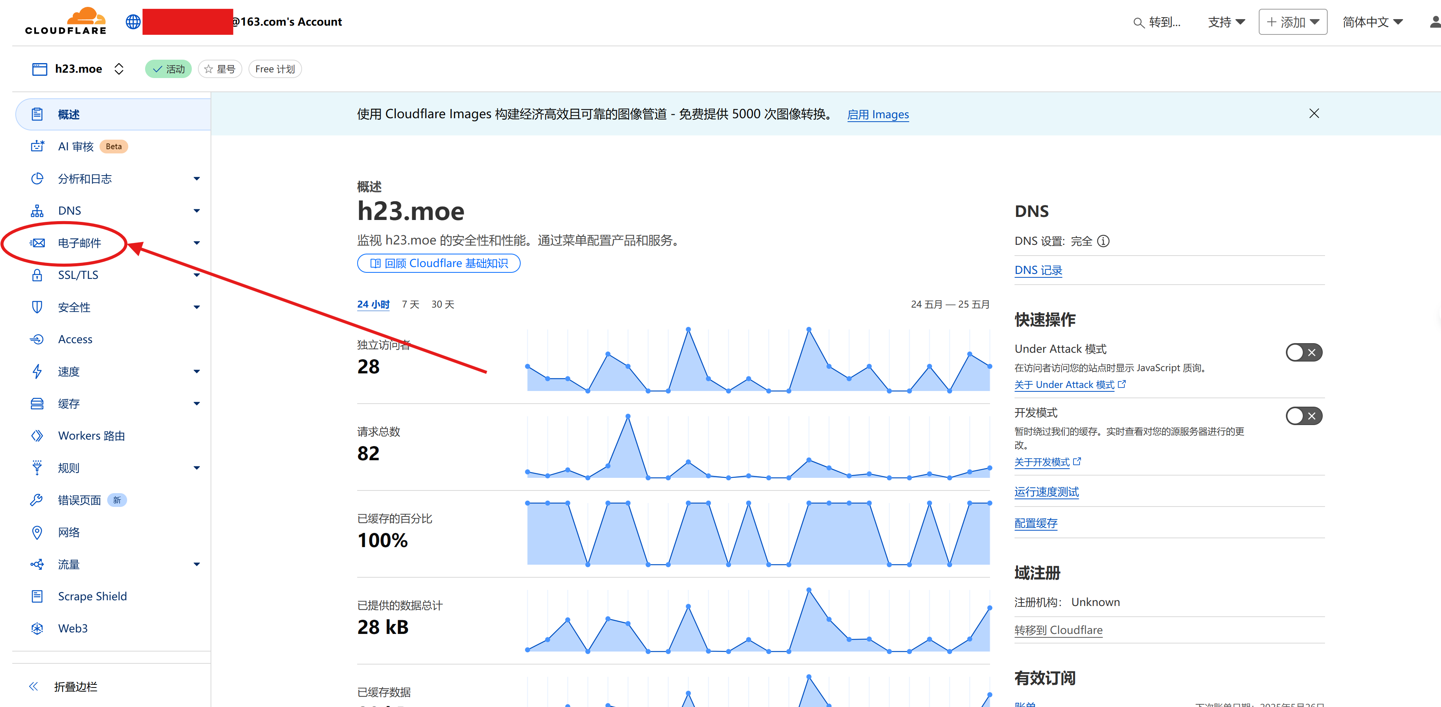Select the 24 hours tab
Screen dimensions: 1441x707
(373, 305)
